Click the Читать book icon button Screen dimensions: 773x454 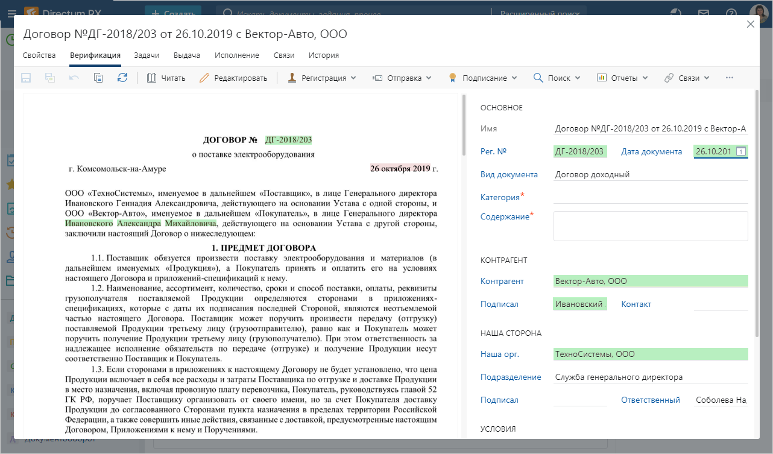click(166, 78)
